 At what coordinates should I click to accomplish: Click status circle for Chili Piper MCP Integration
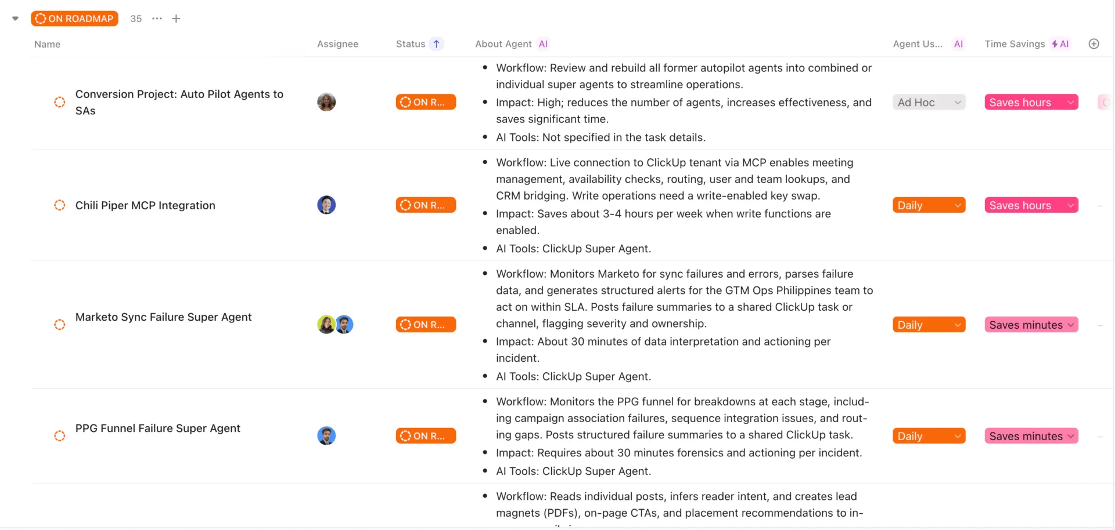(59, 205)
